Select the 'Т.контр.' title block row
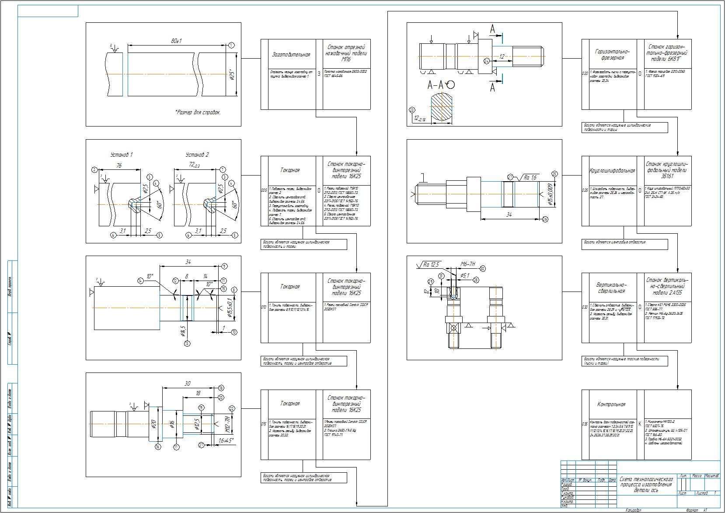The width and height of the screenshot is (725, 513). 589,493
